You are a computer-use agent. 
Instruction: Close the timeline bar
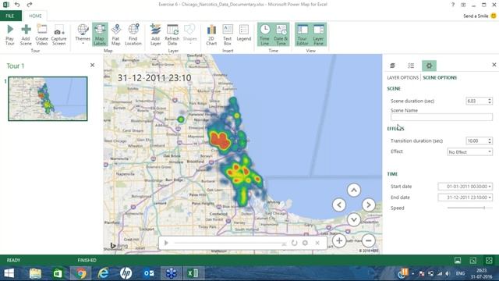coord(317,243)
